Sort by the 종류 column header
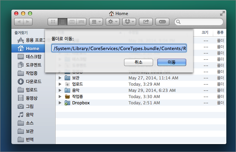 click(x=220, y=32)
